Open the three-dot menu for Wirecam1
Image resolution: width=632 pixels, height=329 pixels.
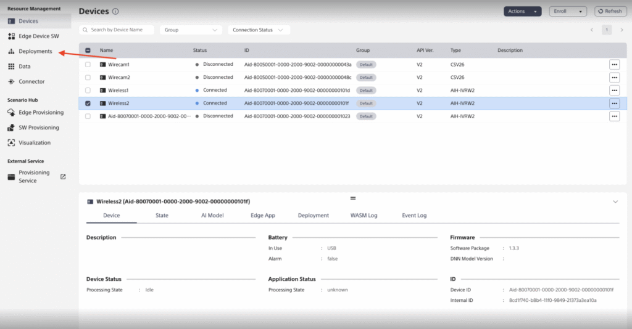pos(614,64)
